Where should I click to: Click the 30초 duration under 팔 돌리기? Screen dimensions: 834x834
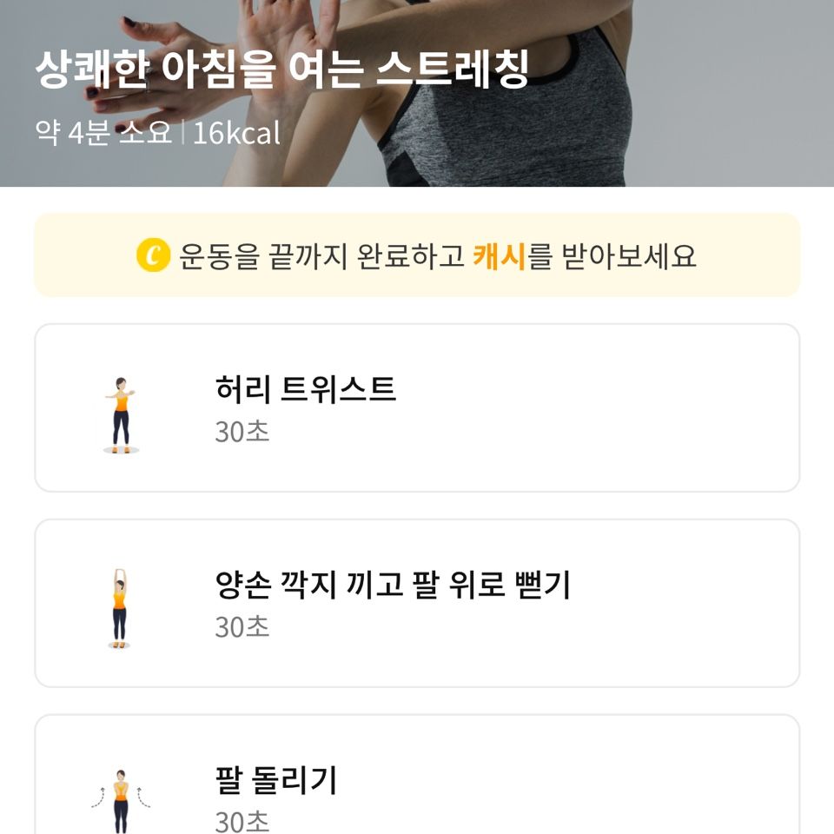pyautogui.click(x=242, y=822)
